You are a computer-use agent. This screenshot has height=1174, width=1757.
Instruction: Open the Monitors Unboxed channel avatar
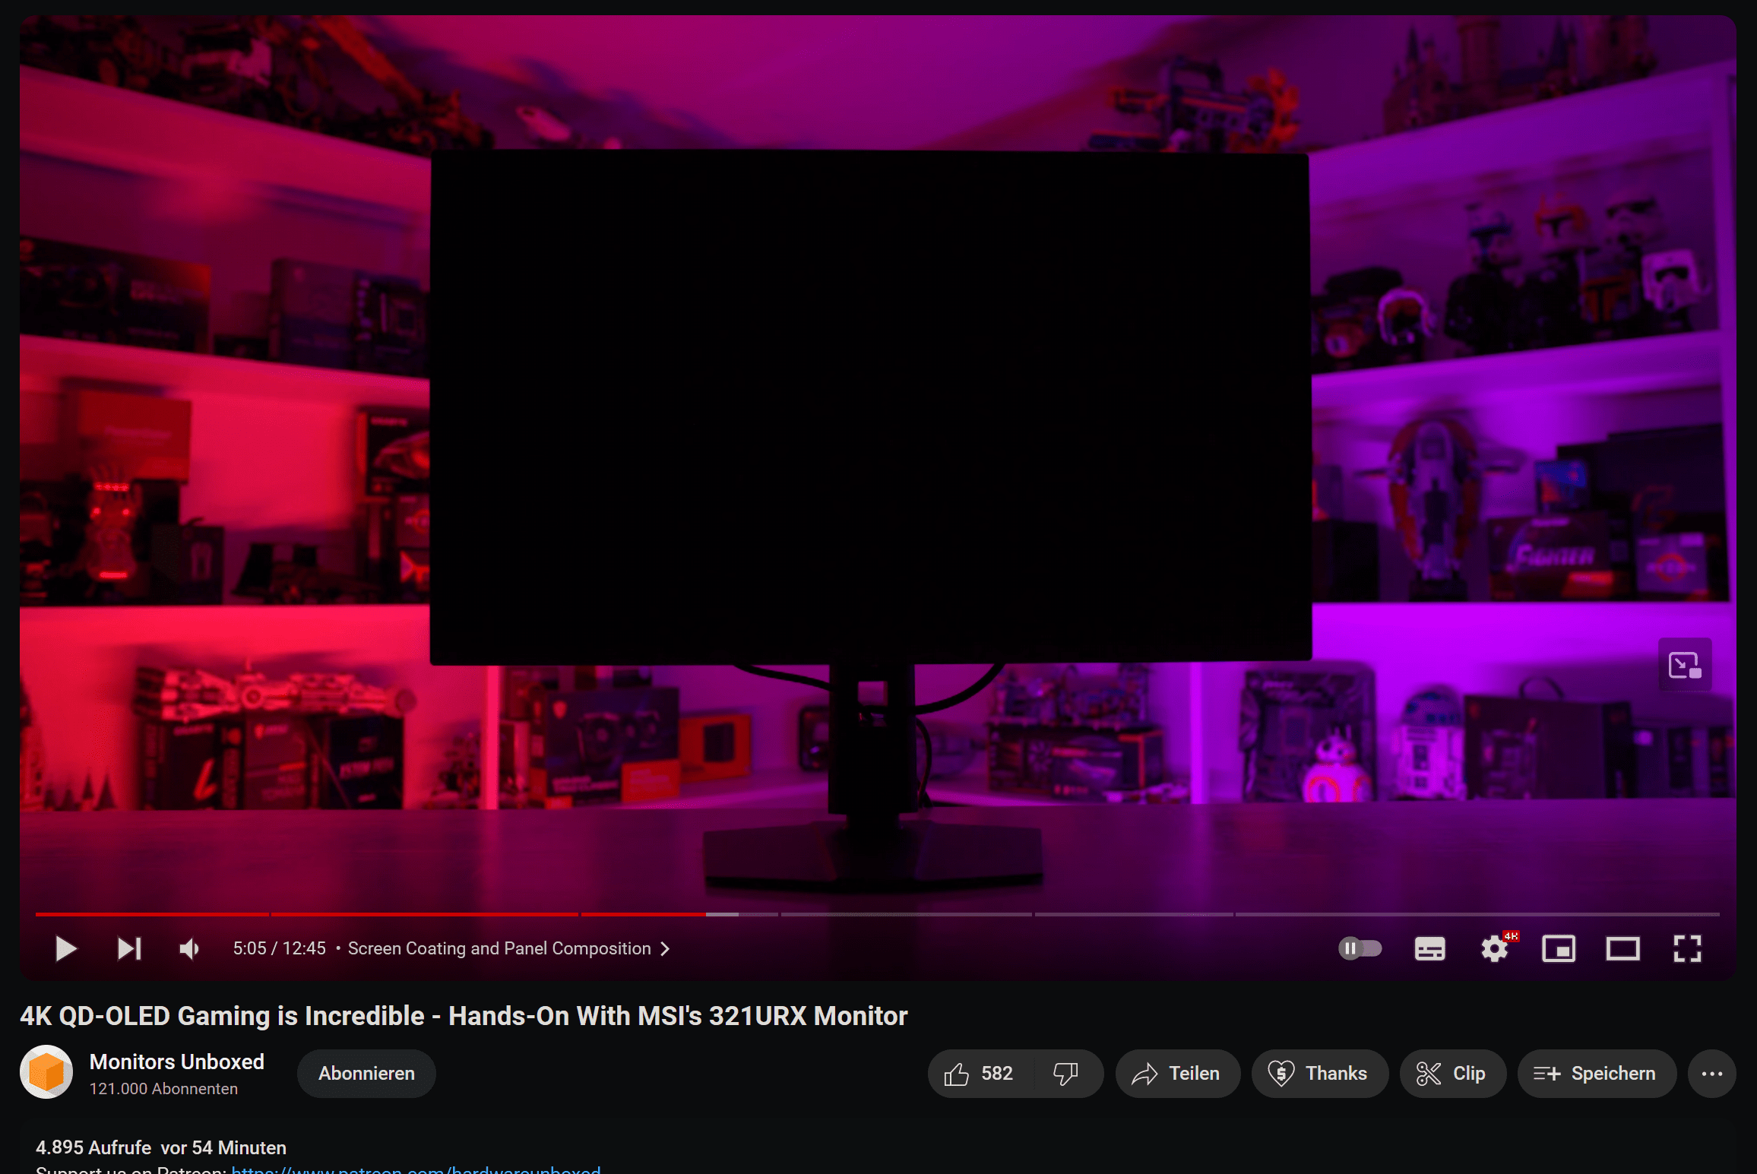click(46, 1072)
